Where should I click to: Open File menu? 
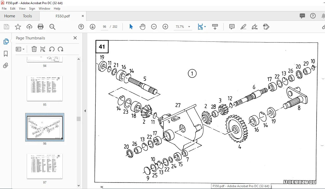coord(4,9)
